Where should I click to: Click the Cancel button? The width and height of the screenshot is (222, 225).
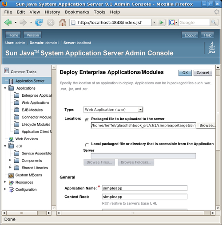[203, 73]
